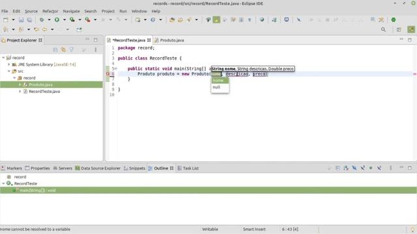The image size is (417, 234).
Task: Click the Debug bug icon in toolbar
Action: pos(42,20)
